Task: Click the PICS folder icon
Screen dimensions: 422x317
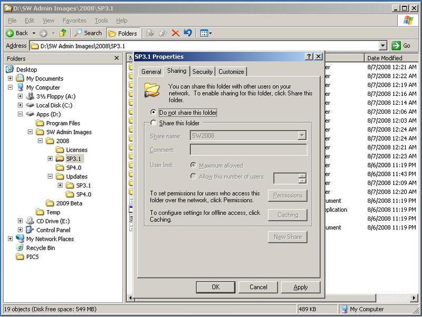Action: pos(20,257)
